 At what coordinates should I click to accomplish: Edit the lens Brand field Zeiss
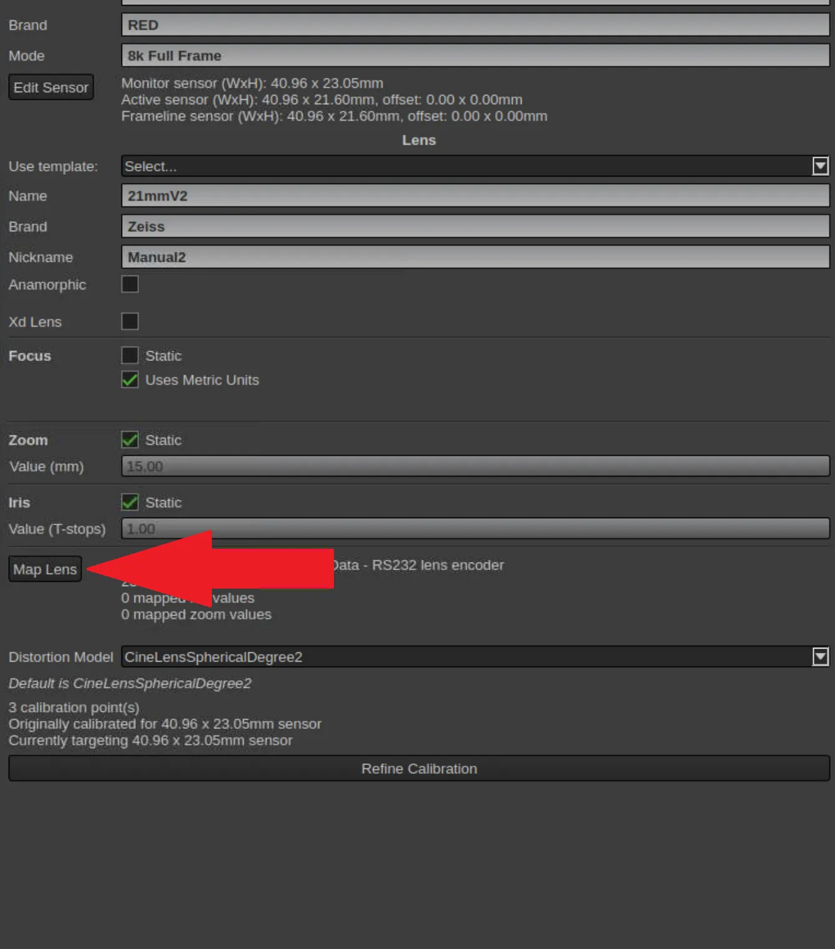[475, 226]
